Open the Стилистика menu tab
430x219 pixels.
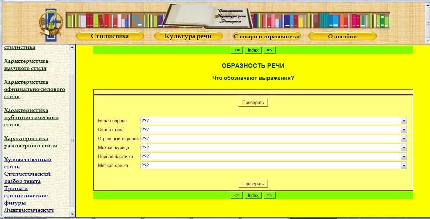point(110,36)
